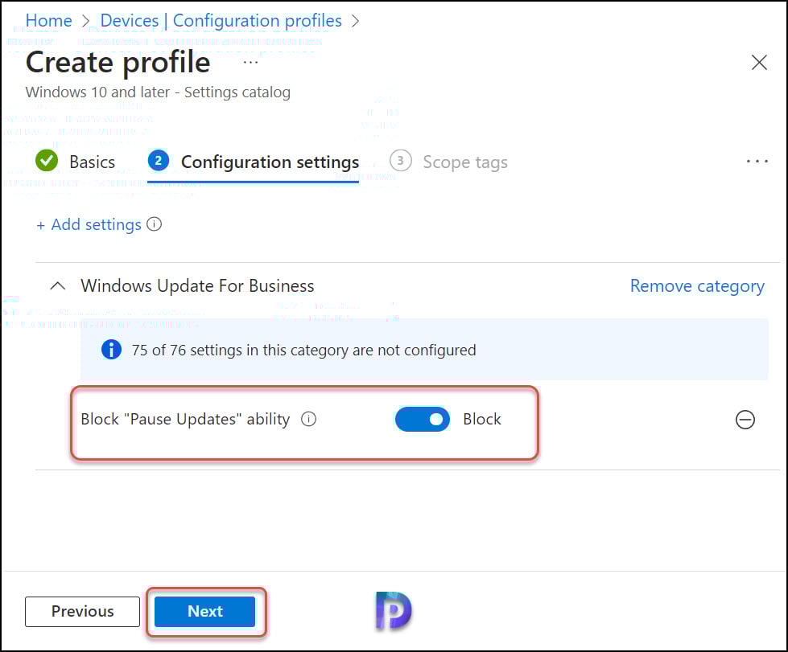Viewport: 788px width, 652px height.
Task: Switch to the Basics step
Action: [x=76, y=162]
